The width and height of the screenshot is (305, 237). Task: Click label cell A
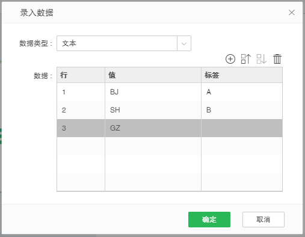tap(242, 92)
